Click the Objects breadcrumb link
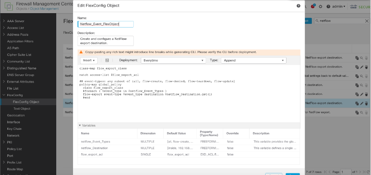The height and width of the screenshot is (175, 371). pyautogui.click(x=22, y=9)
